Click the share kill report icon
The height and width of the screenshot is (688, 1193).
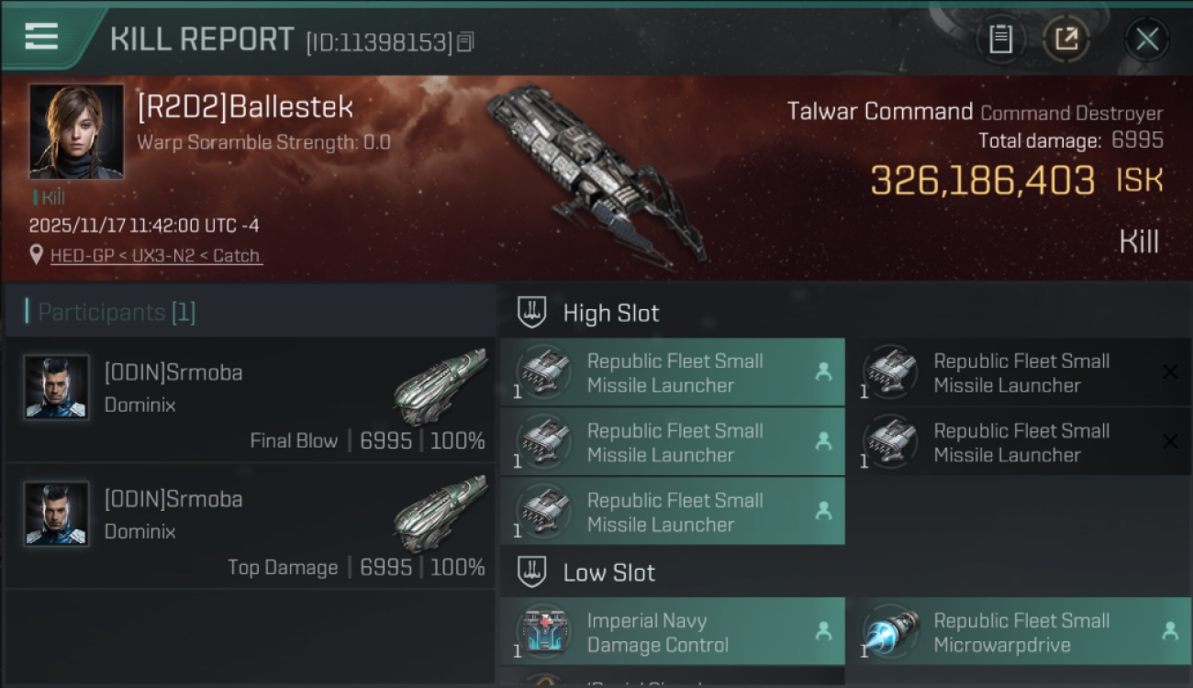pyautogui.click(x=1066, y=39)
